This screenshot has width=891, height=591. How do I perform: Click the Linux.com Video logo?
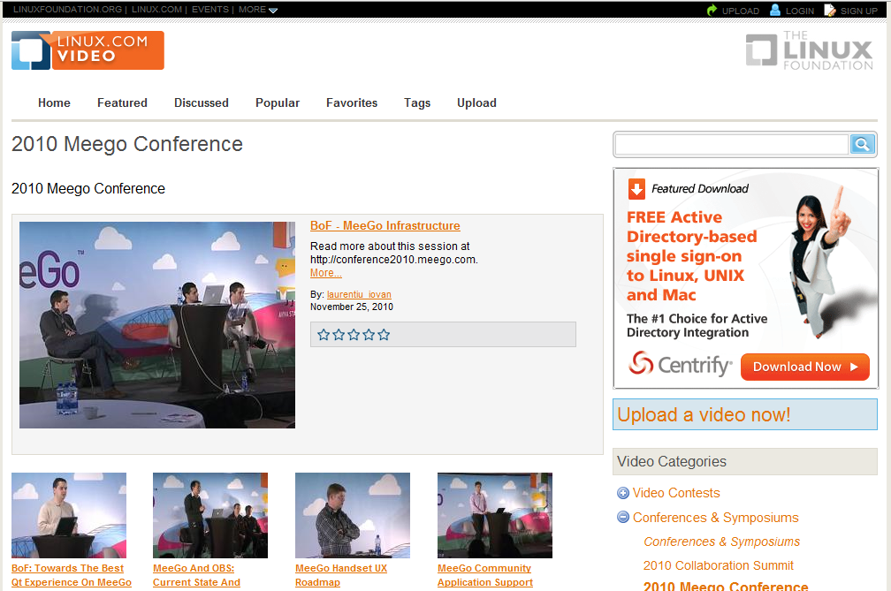(x=88, y=50)
